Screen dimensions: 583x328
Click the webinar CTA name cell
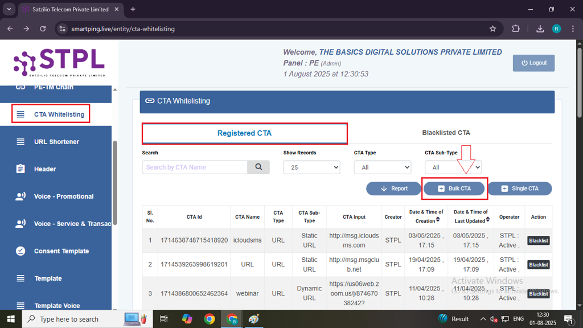click(247, 293)
